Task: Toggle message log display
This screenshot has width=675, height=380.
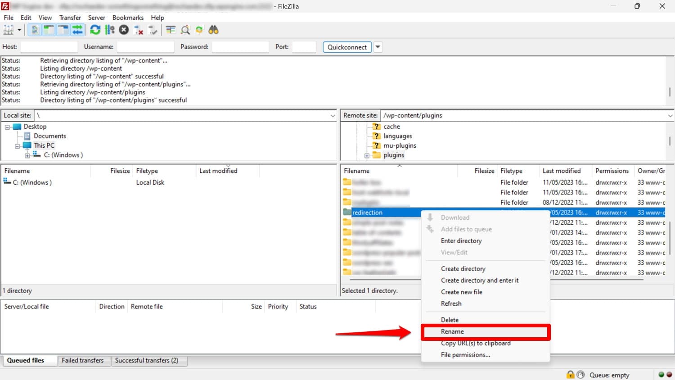Action: 35,30
